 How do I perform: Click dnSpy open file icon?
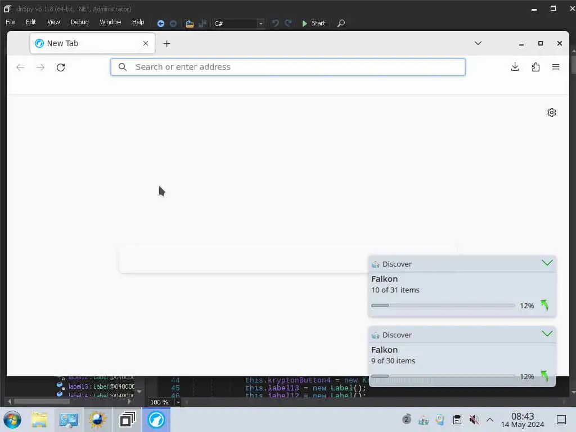tap(190, 24)
